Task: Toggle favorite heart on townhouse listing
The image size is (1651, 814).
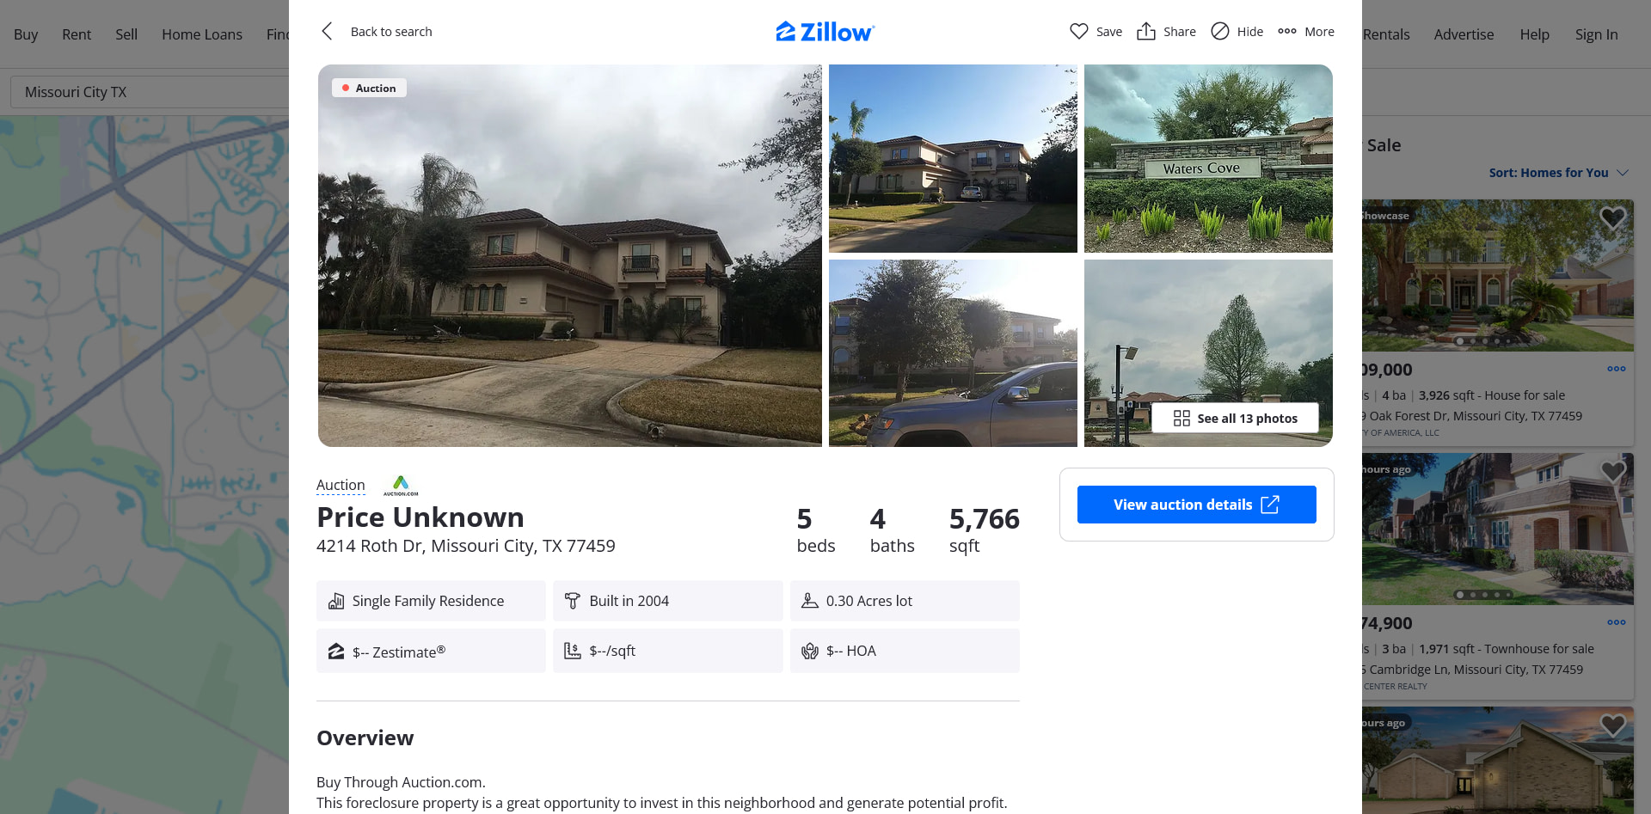Action: 1613,472
